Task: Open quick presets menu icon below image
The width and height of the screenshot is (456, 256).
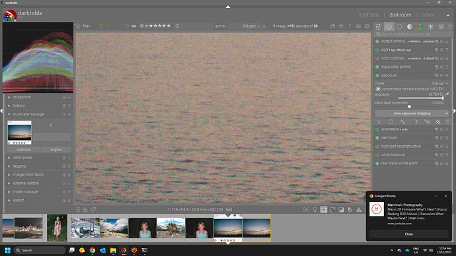Action: point(78,210)
